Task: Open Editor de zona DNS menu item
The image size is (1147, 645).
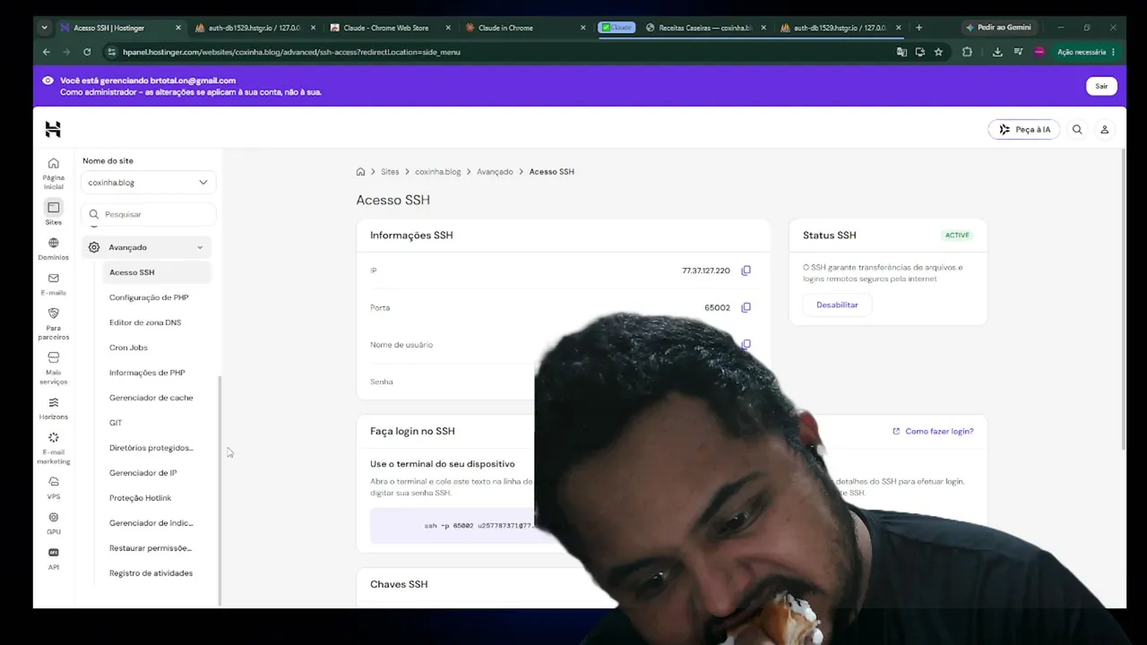Action: click(145, 322)
